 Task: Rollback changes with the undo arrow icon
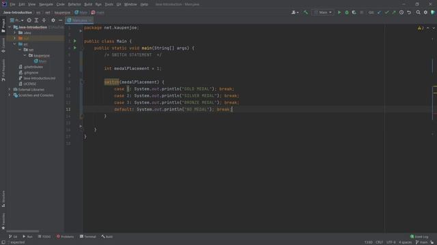(x=409, y=12)
